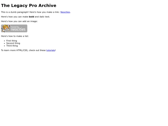The image size is (168, 126).
Task: Click the 'hosted by' text on badge
Action: click(x=15, y=27)
